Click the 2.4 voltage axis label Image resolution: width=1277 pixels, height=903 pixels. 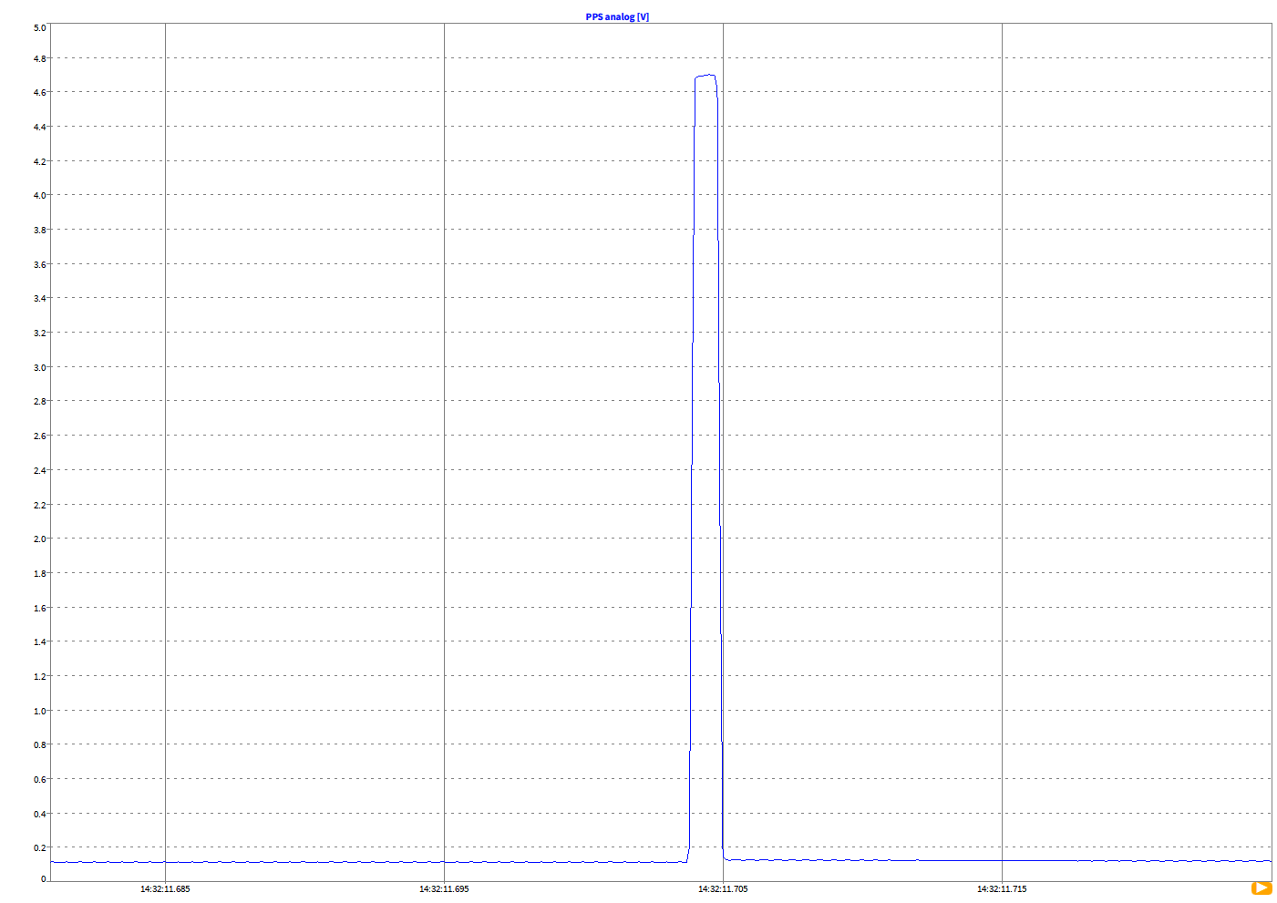39,470
